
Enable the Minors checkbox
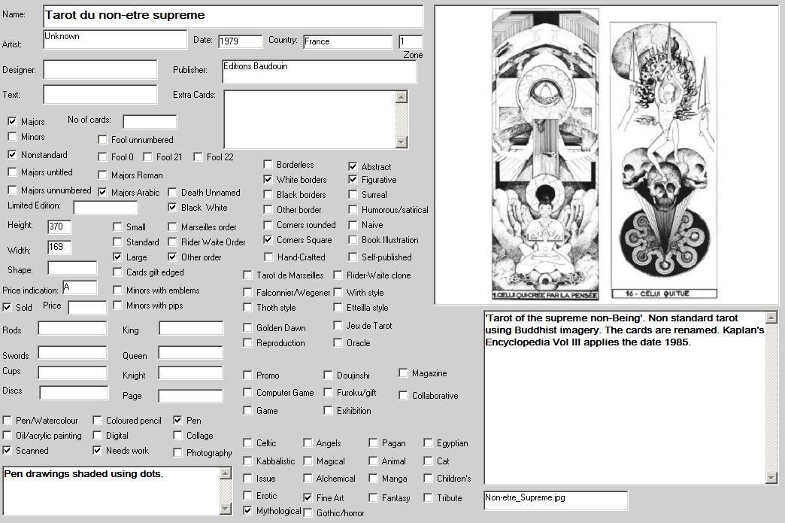(12, 137)
